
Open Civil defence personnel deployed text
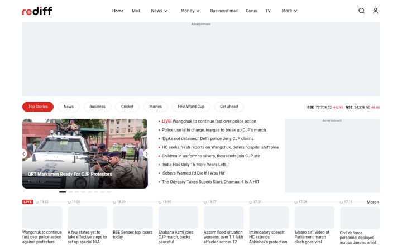[x=358, y=238]
